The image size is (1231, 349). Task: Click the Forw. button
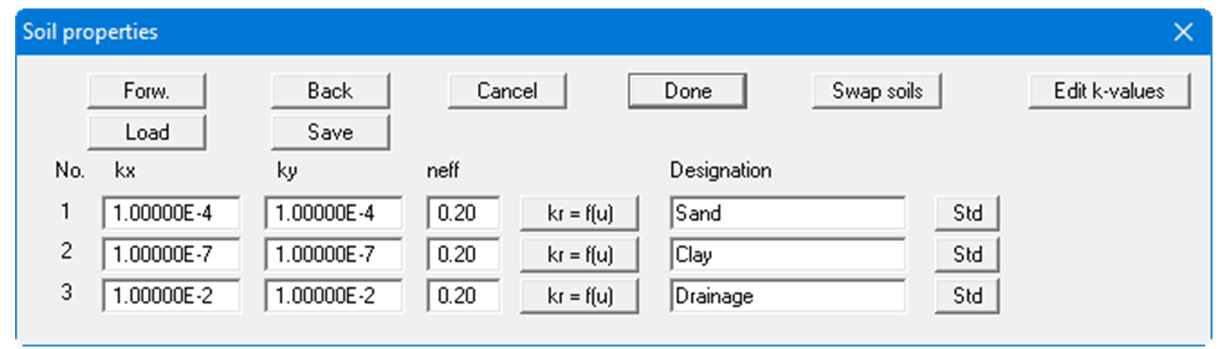(x=147, y=91)
